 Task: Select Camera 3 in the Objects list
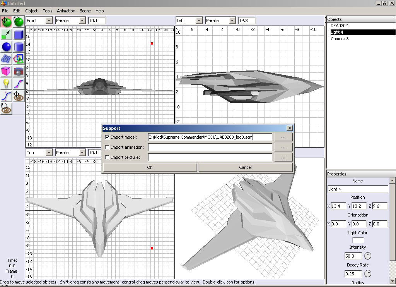[x=340, y=39]
